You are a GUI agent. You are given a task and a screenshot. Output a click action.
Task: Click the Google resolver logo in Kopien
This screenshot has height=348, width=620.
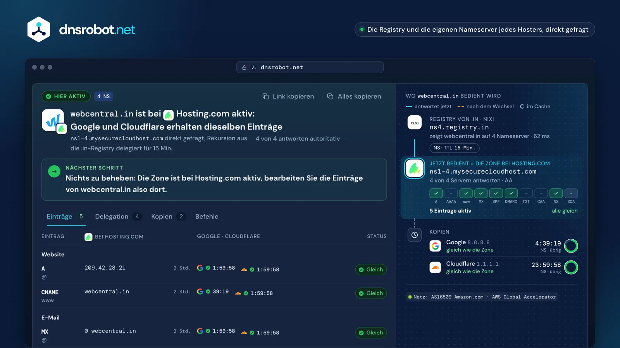click(x=435, y=246)
